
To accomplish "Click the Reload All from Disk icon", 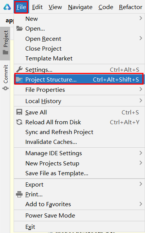I will pyautogui.click(x=19, y=122).
